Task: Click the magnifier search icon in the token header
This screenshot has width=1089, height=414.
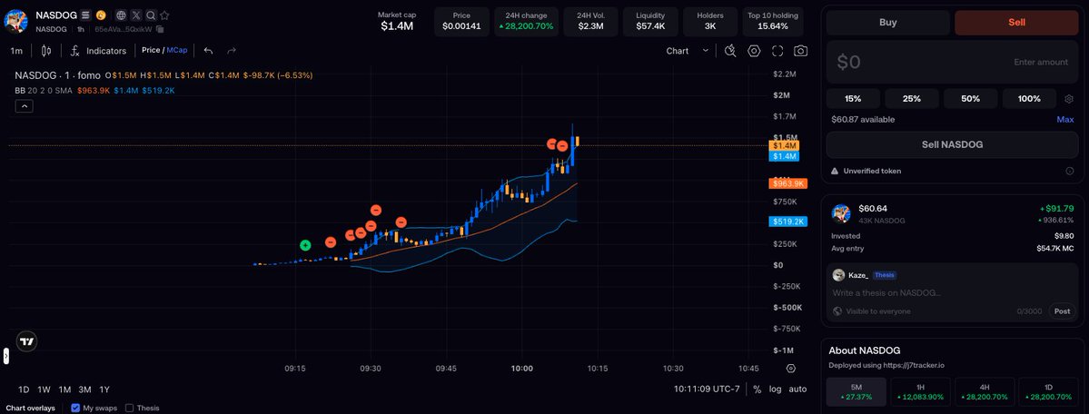Action: 150,15
